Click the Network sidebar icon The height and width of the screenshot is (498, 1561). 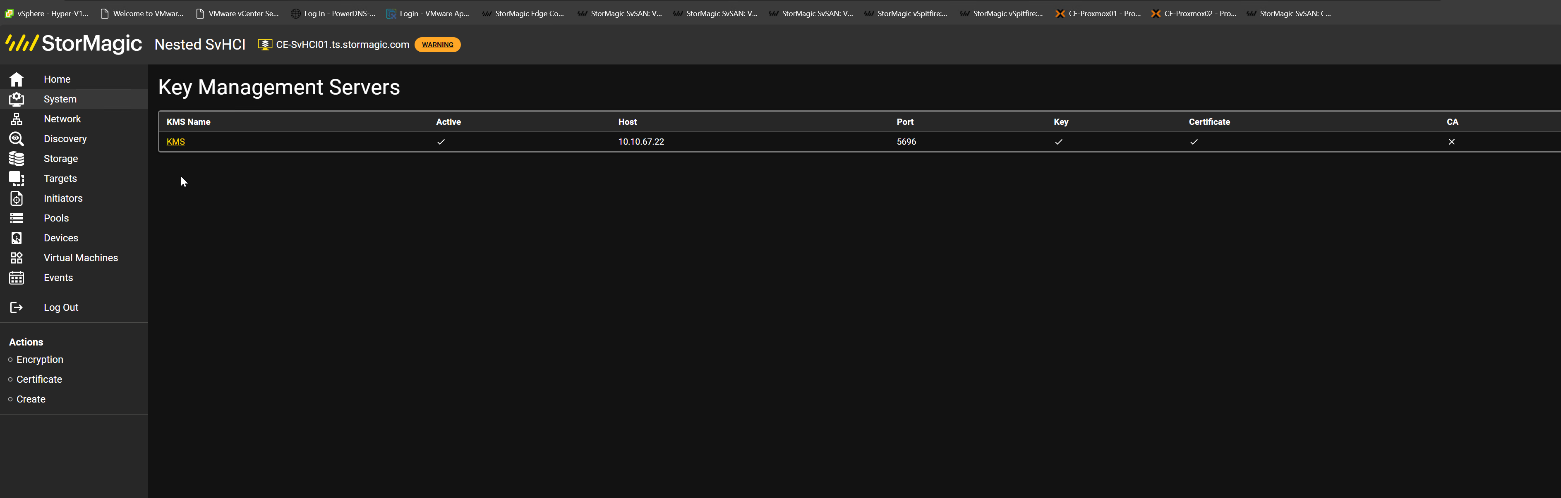pyautogui.click(x=17, y=119)
